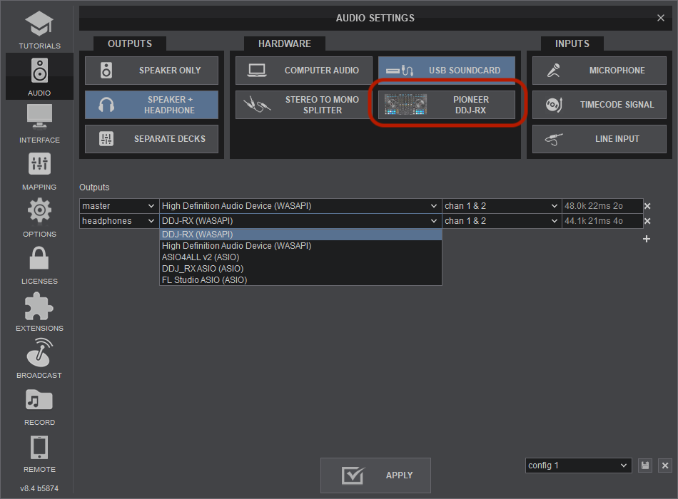Delete the config 1 preset
The width and height of the screenshot is (678, 499).
pos(665,465)
